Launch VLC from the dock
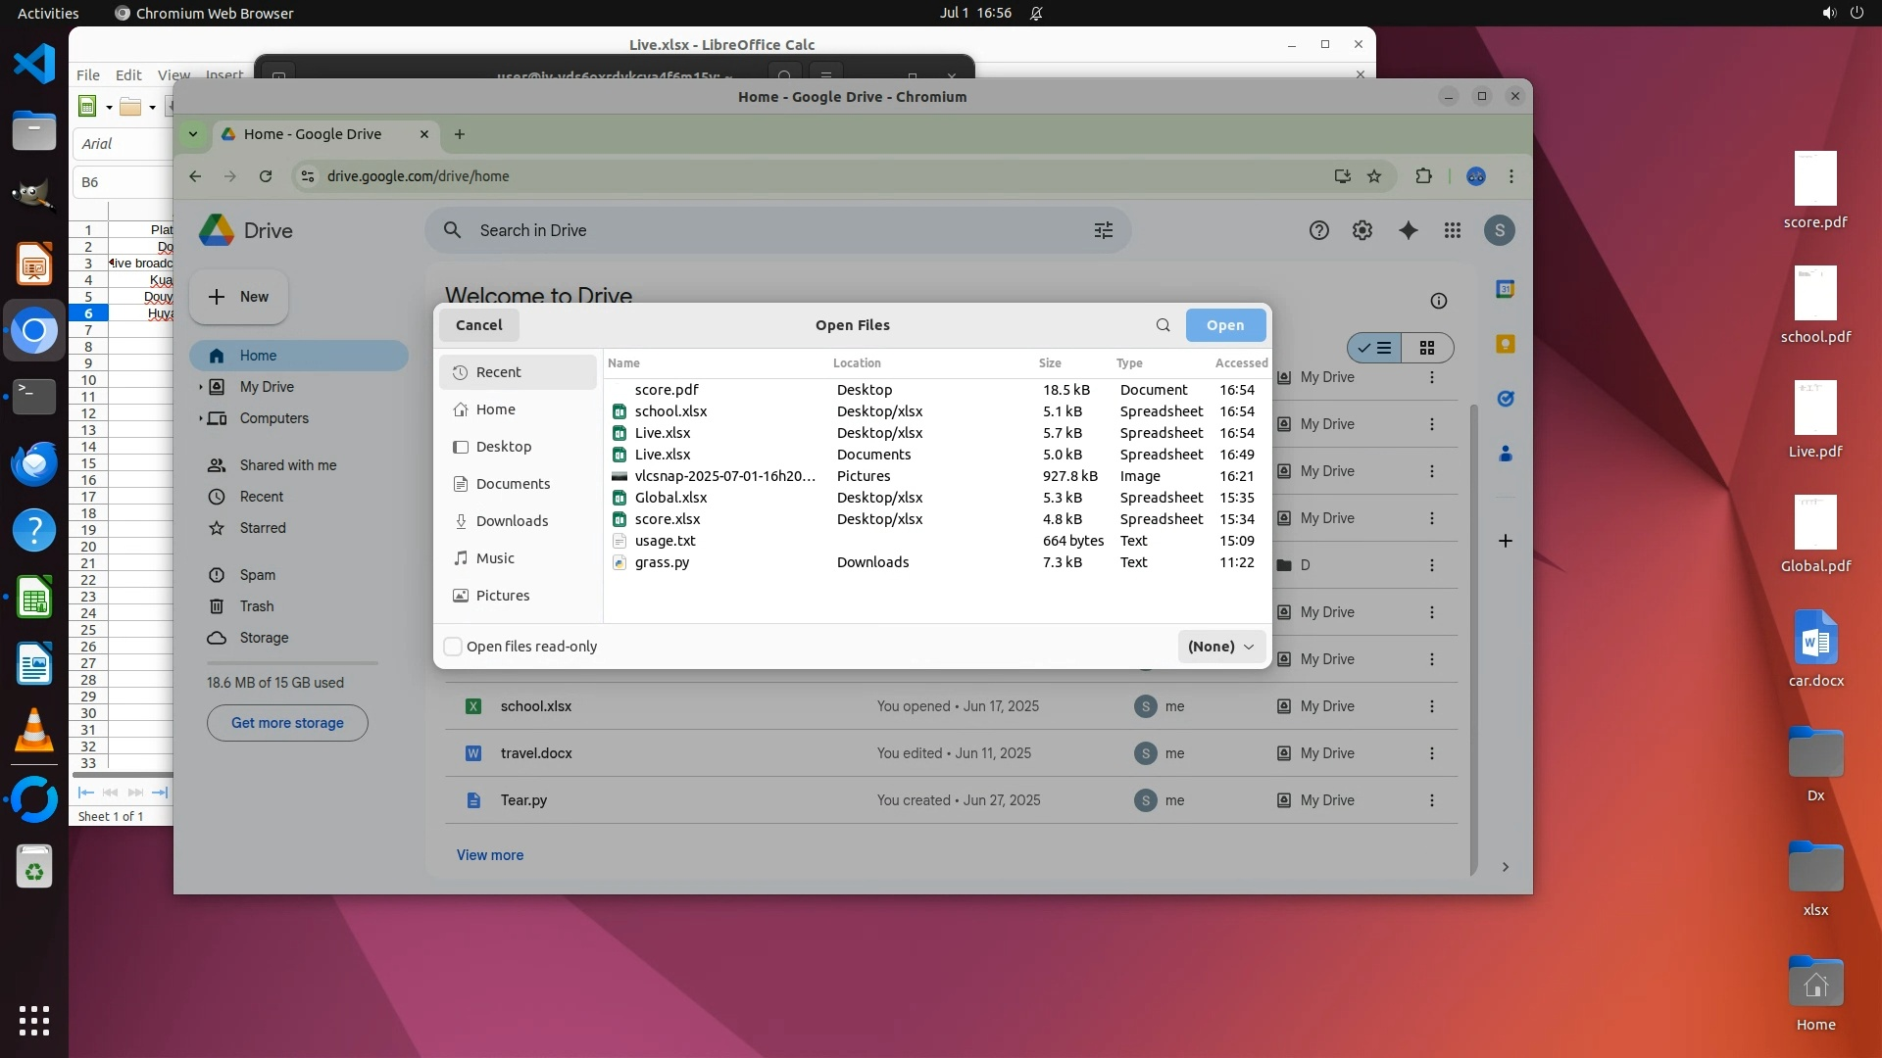The width and height of the screenshot is (1882, 1058). coord(33,731)
